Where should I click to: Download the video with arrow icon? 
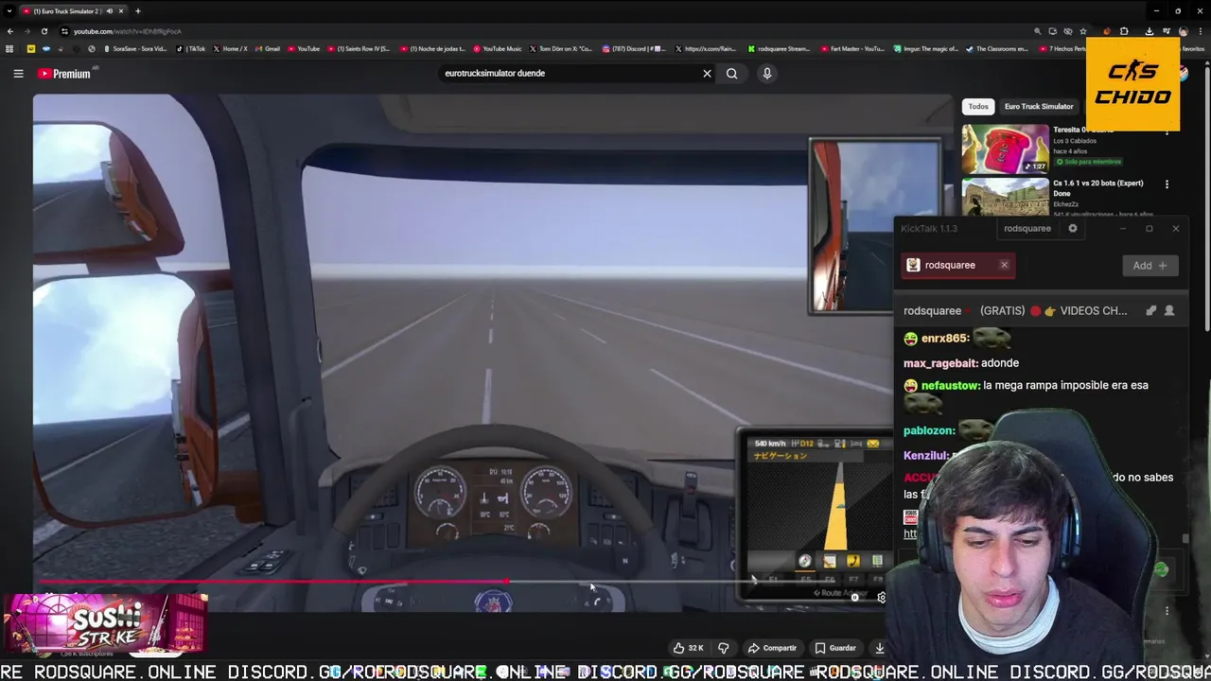click(880, 648)
